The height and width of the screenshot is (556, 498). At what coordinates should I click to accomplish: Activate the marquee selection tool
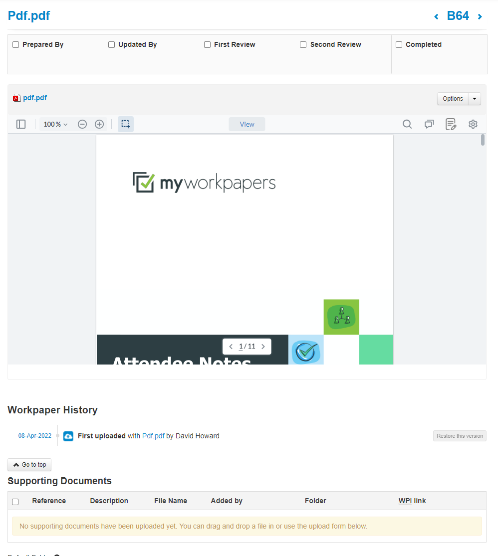pos(126,124)
